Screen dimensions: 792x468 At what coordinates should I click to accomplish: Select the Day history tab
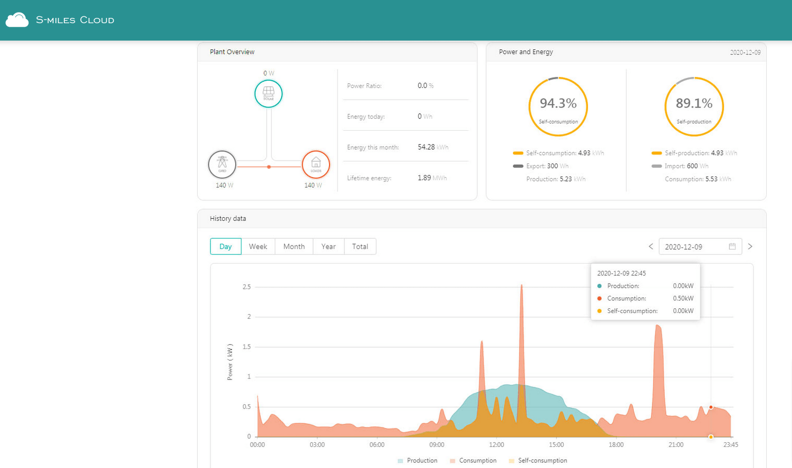(x=226, y=246)
